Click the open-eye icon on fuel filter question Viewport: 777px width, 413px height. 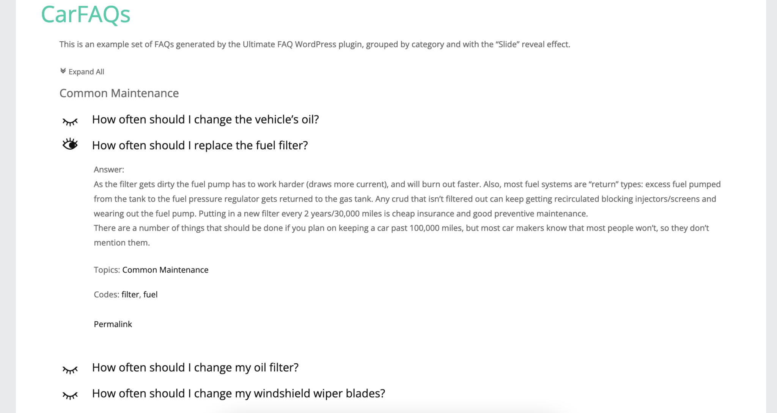[71, 144]
